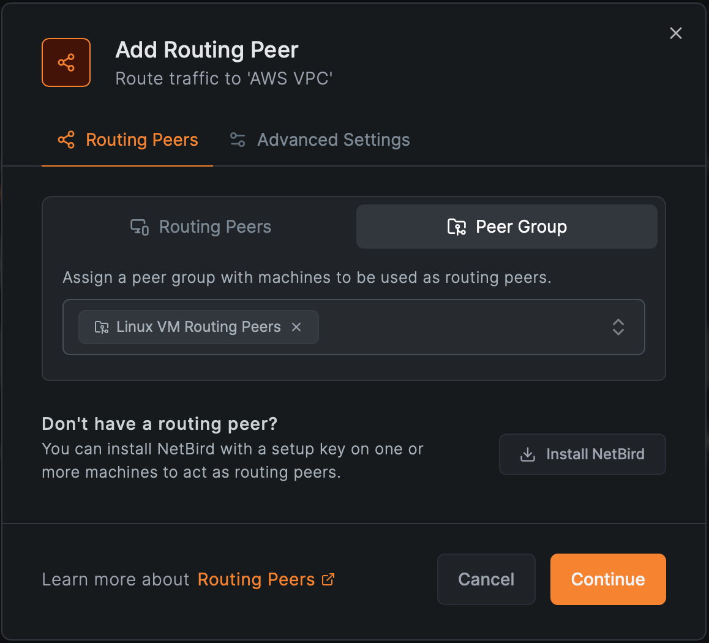The width and height of the screenshot is (709, 643).
Task: Toggle selection to the Peer Group mode
Action: 507,227
